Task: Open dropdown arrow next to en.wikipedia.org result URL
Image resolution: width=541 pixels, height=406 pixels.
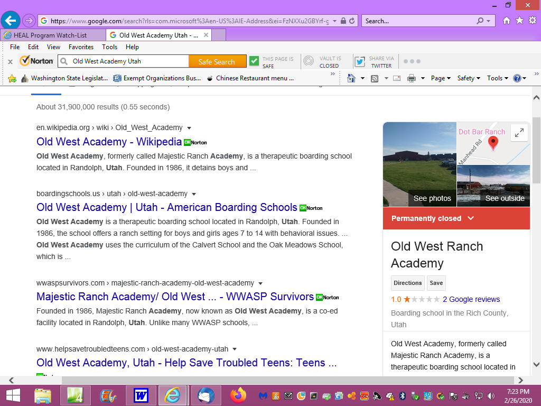Action: [189, 128]
